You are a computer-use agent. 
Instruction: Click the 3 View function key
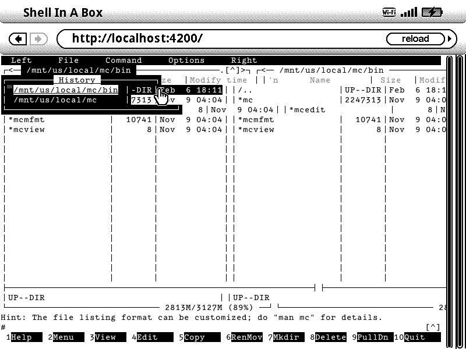tap(108, 337)
